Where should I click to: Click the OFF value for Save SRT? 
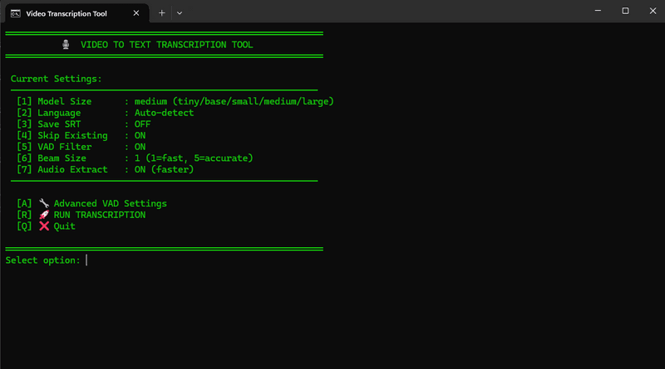click(142, 124)
